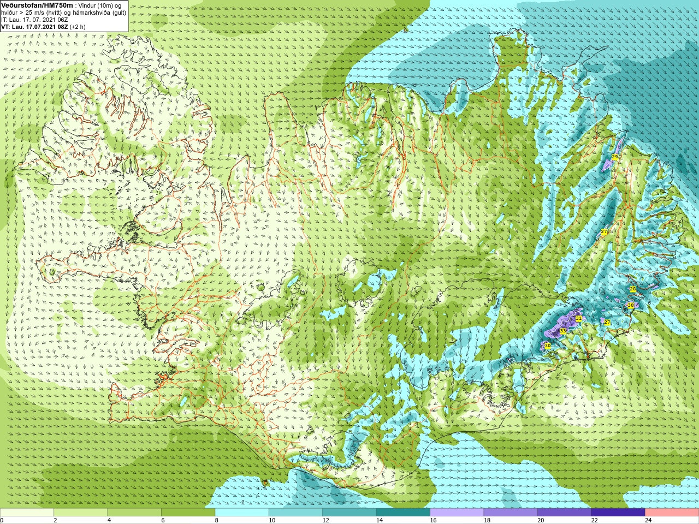Click the 12–14 m/s teal legend swatch
Screen dimensions: 699x524
coord(349,513)
